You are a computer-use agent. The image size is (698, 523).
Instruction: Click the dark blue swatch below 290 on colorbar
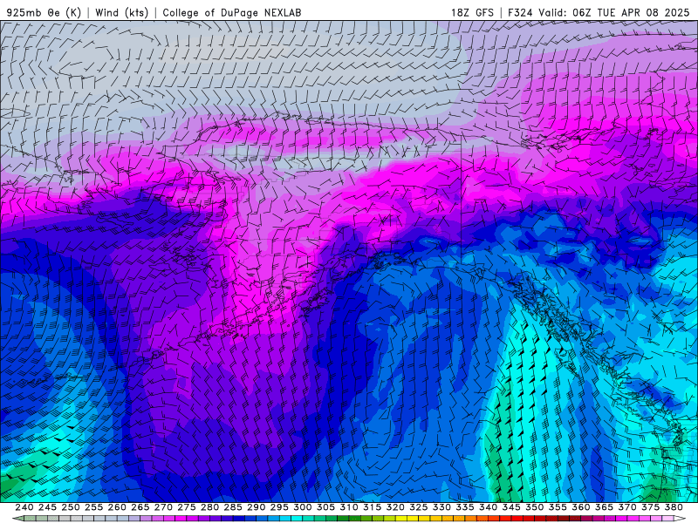click(x=250, y=519)
